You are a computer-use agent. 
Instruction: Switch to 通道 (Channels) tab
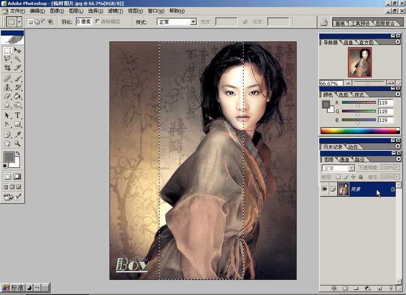tap(344, 159)
